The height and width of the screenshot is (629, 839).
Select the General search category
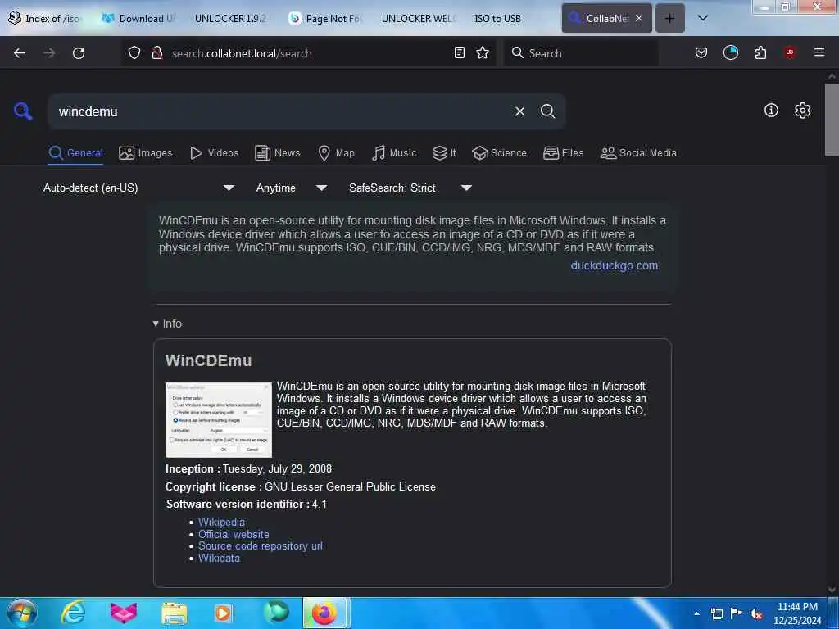pos(75,153)
